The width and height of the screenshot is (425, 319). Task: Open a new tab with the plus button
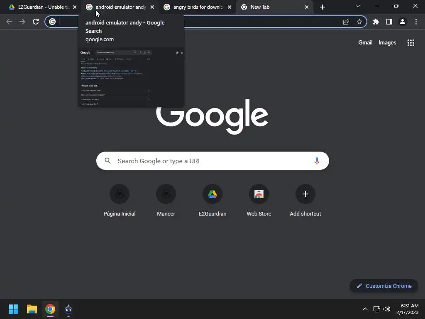[322, 7]
